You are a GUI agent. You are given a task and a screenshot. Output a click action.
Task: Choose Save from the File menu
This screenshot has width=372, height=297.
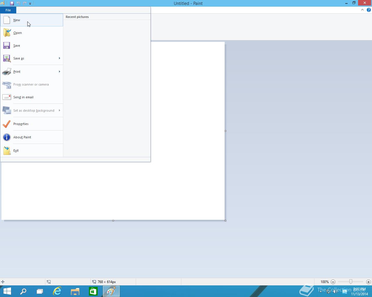(32, 46)
